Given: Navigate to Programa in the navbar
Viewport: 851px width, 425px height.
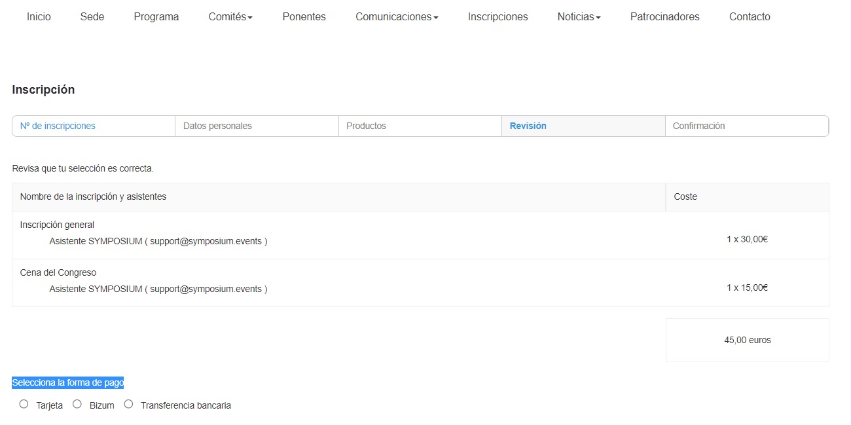Looking at the screenshot, I should 156,17.
